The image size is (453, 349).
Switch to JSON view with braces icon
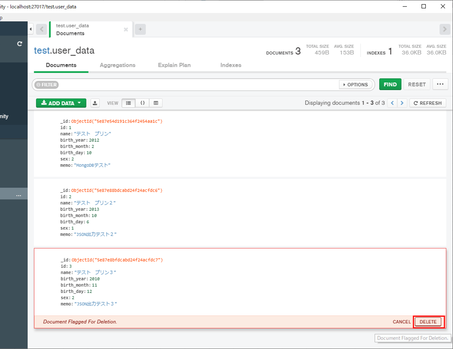[x=142, y=103]
